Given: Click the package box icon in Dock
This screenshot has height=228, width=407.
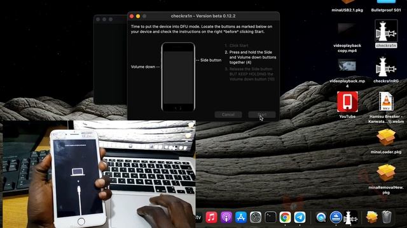Looking at the screenshot, I should 371,217.
